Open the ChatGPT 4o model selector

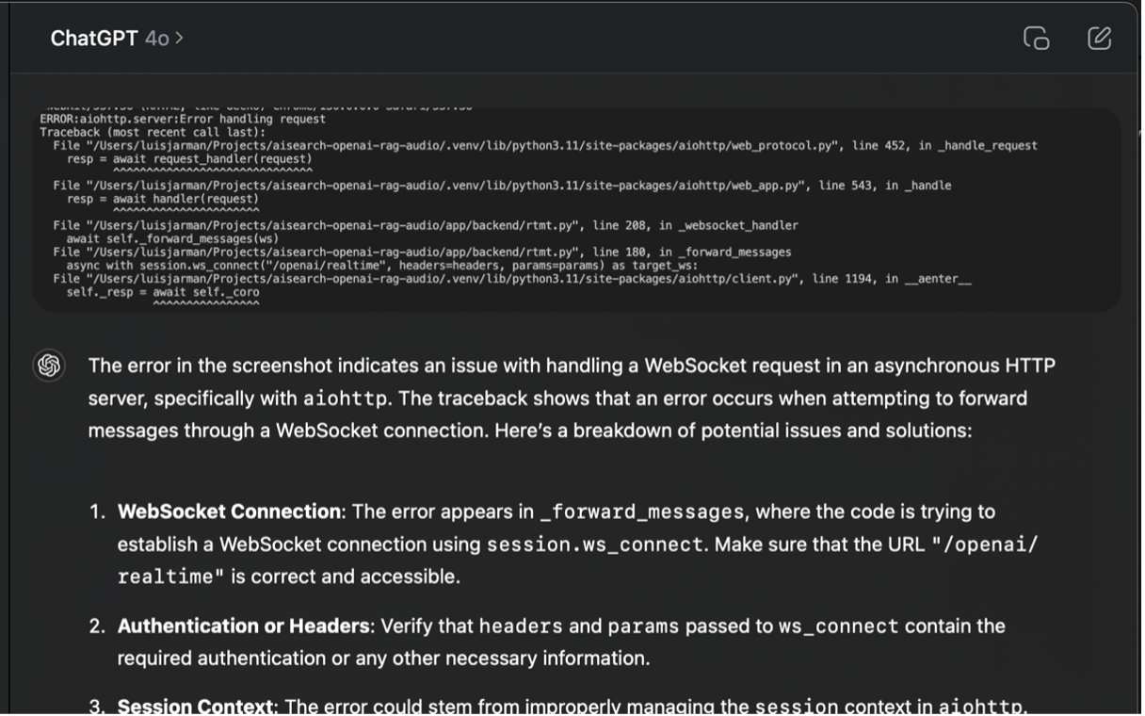pos(117,39)
